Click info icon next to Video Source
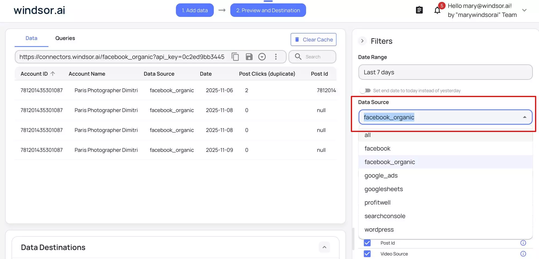Image resolution: width=539 pixels, height=259 pixels. click(x=523, y=254)
